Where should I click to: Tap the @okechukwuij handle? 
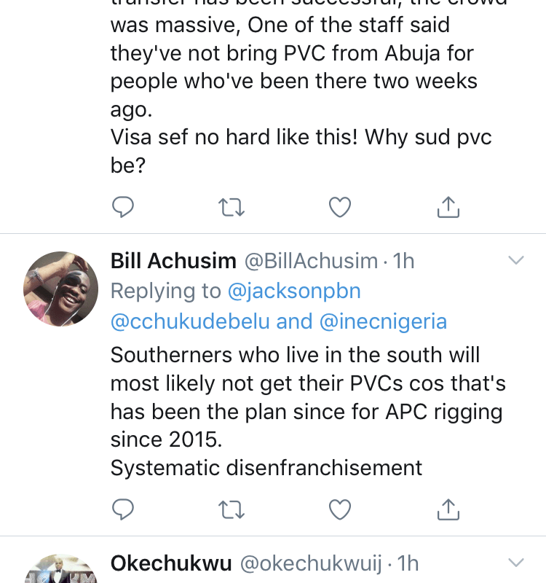311,563
